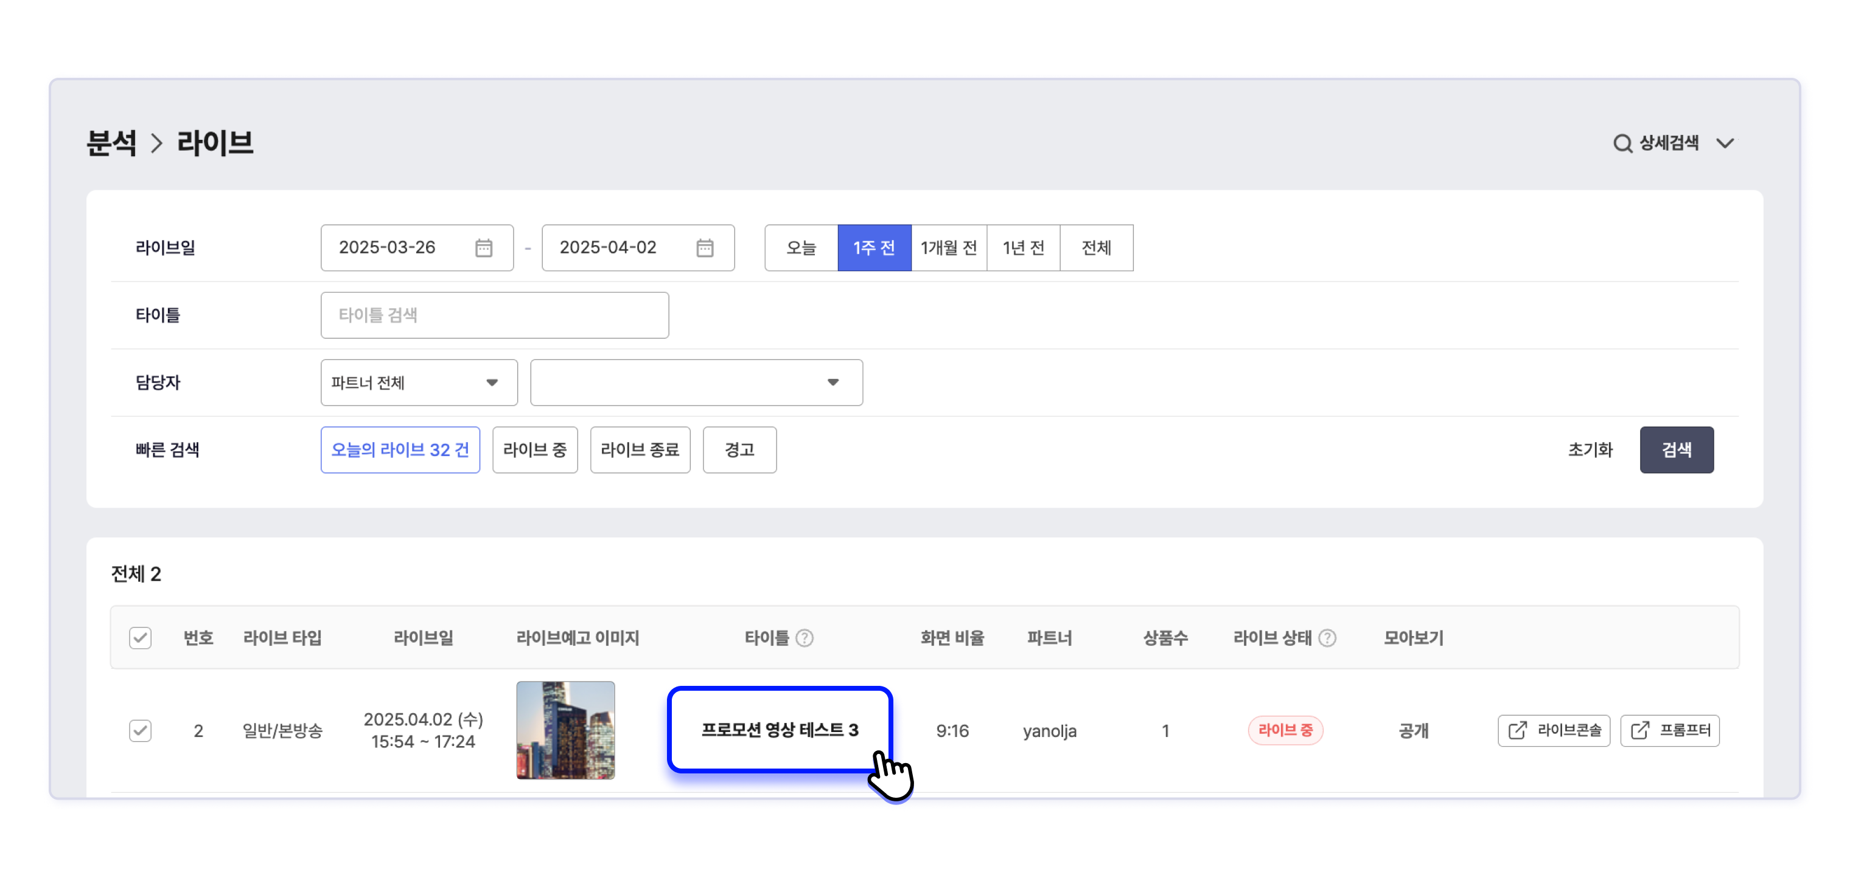Expand 상세검색 chevron arrow
Image resolution: width=1850 pixels, height=878 pixels.
(x=1725, y=143)
